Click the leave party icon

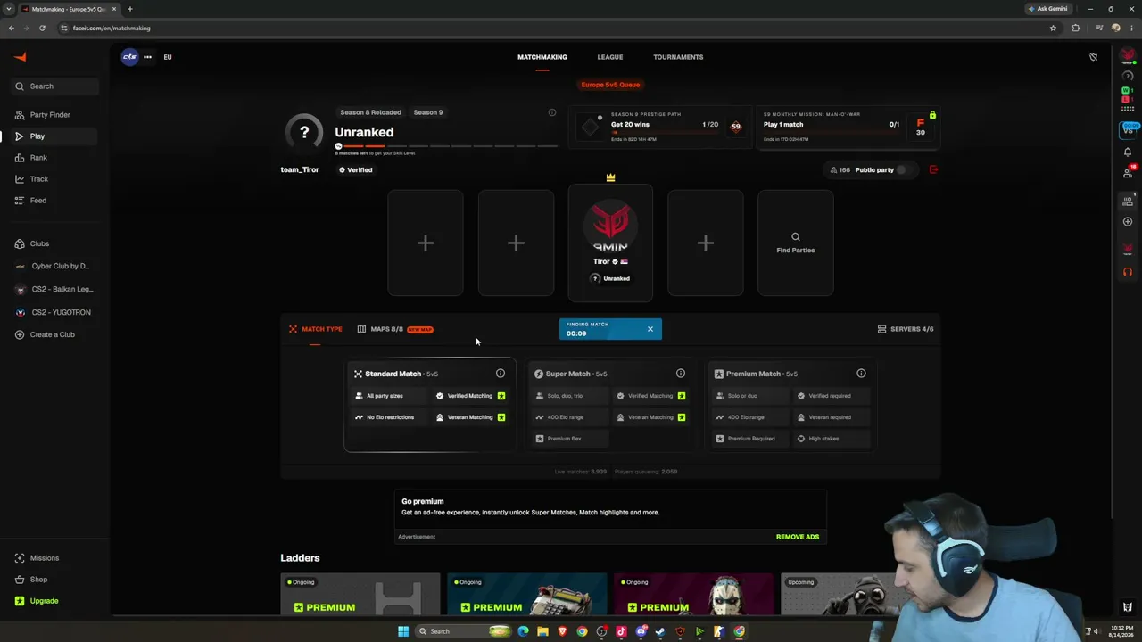tap(933, 169)
